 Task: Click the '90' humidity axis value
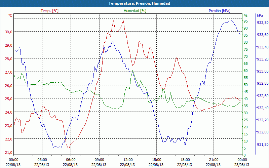tap(246, 28)
